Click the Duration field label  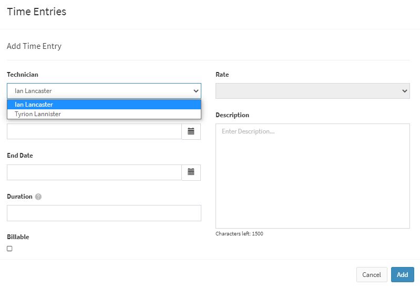coord(19,197)
